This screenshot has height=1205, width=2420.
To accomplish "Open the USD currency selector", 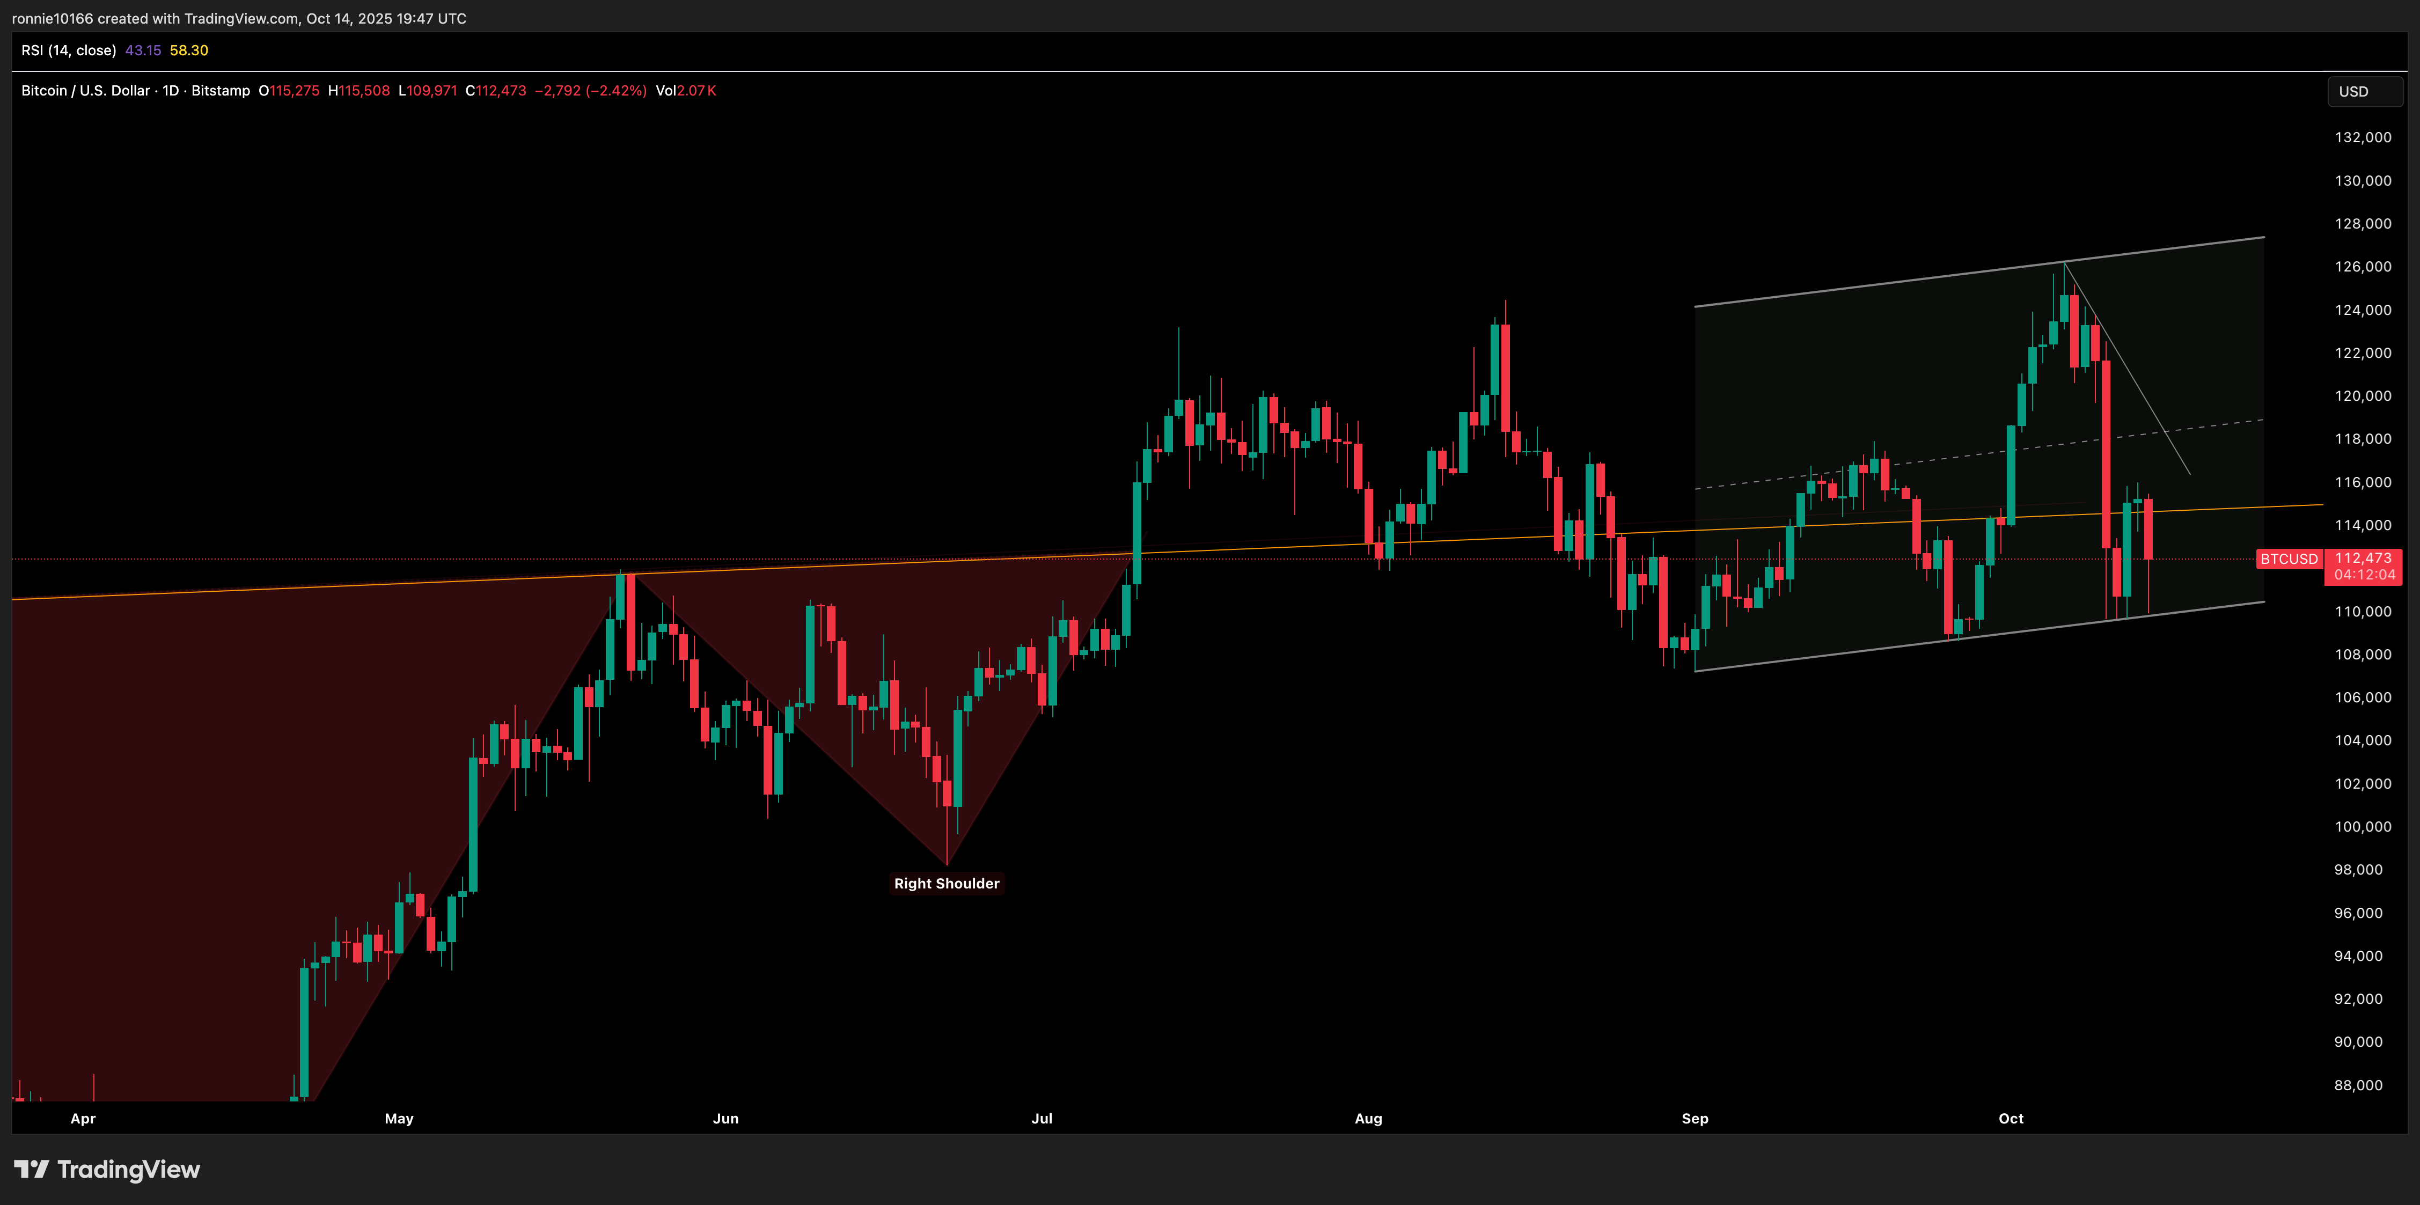I will (x=2364, y=92).
